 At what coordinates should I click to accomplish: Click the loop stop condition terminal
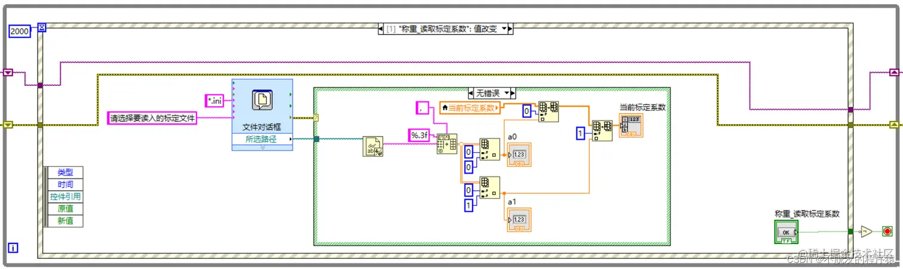(x=887, y=231)
